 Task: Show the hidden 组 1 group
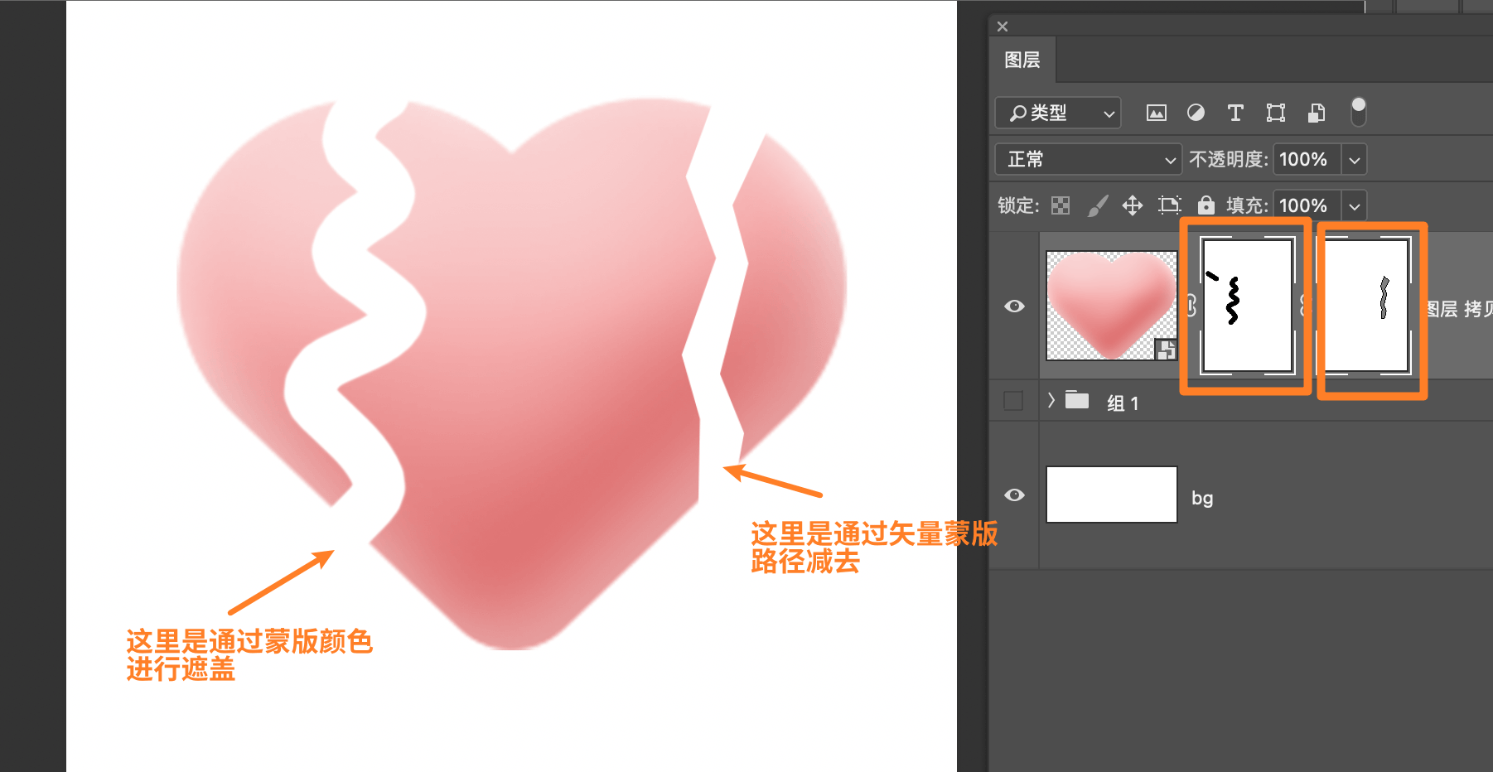[1013, 401]
